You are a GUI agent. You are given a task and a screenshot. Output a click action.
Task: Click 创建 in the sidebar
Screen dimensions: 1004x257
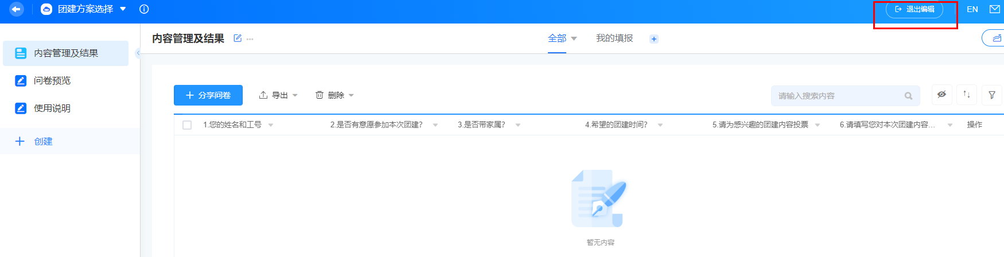pyautogui.click(x=43, y=142)
